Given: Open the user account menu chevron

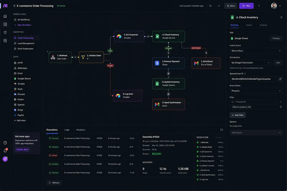Looking at the screenshot, I should point(280,6).
